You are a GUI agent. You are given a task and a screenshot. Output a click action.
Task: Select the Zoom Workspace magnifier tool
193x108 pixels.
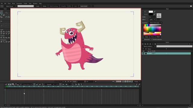pyautogui.click(x=4, y=42)
